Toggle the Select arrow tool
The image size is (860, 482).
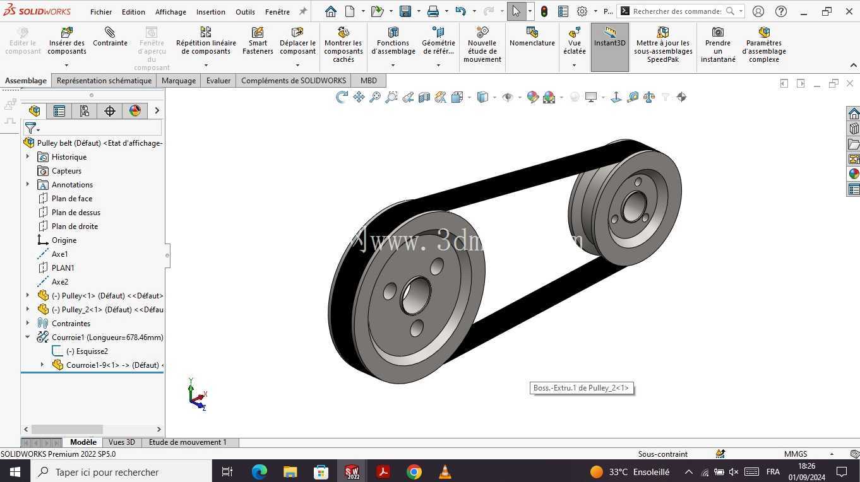coord(517,11)
